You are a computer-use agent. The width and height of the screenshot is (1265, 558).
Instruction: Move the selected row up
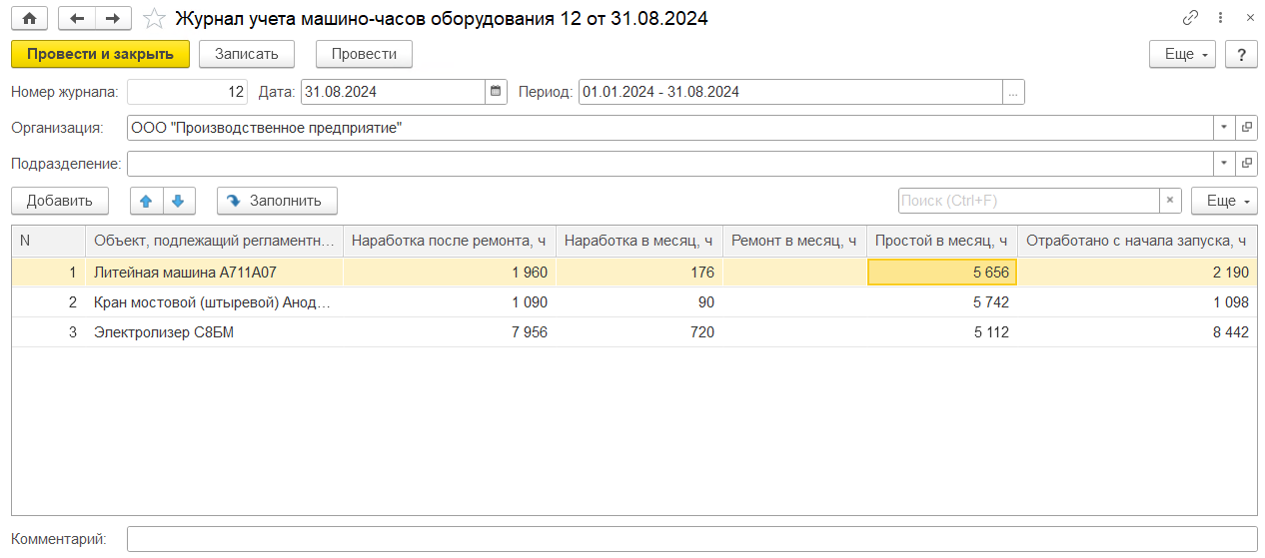click(146, 201)
